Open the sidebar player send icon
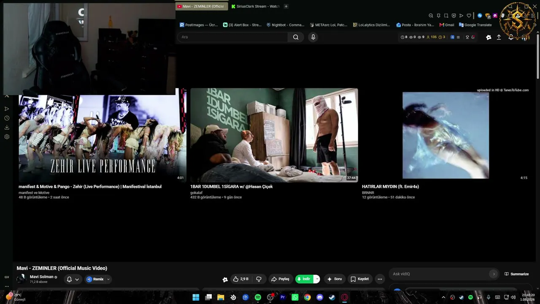Image resolution: width=540 pixels, height=304 pixels. pyautogui.click(x=7, y=109)
